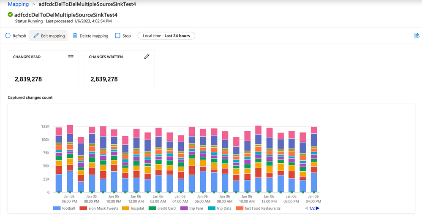Click the Stop square icon
422x216 pixels.
(x=117, y=35)
